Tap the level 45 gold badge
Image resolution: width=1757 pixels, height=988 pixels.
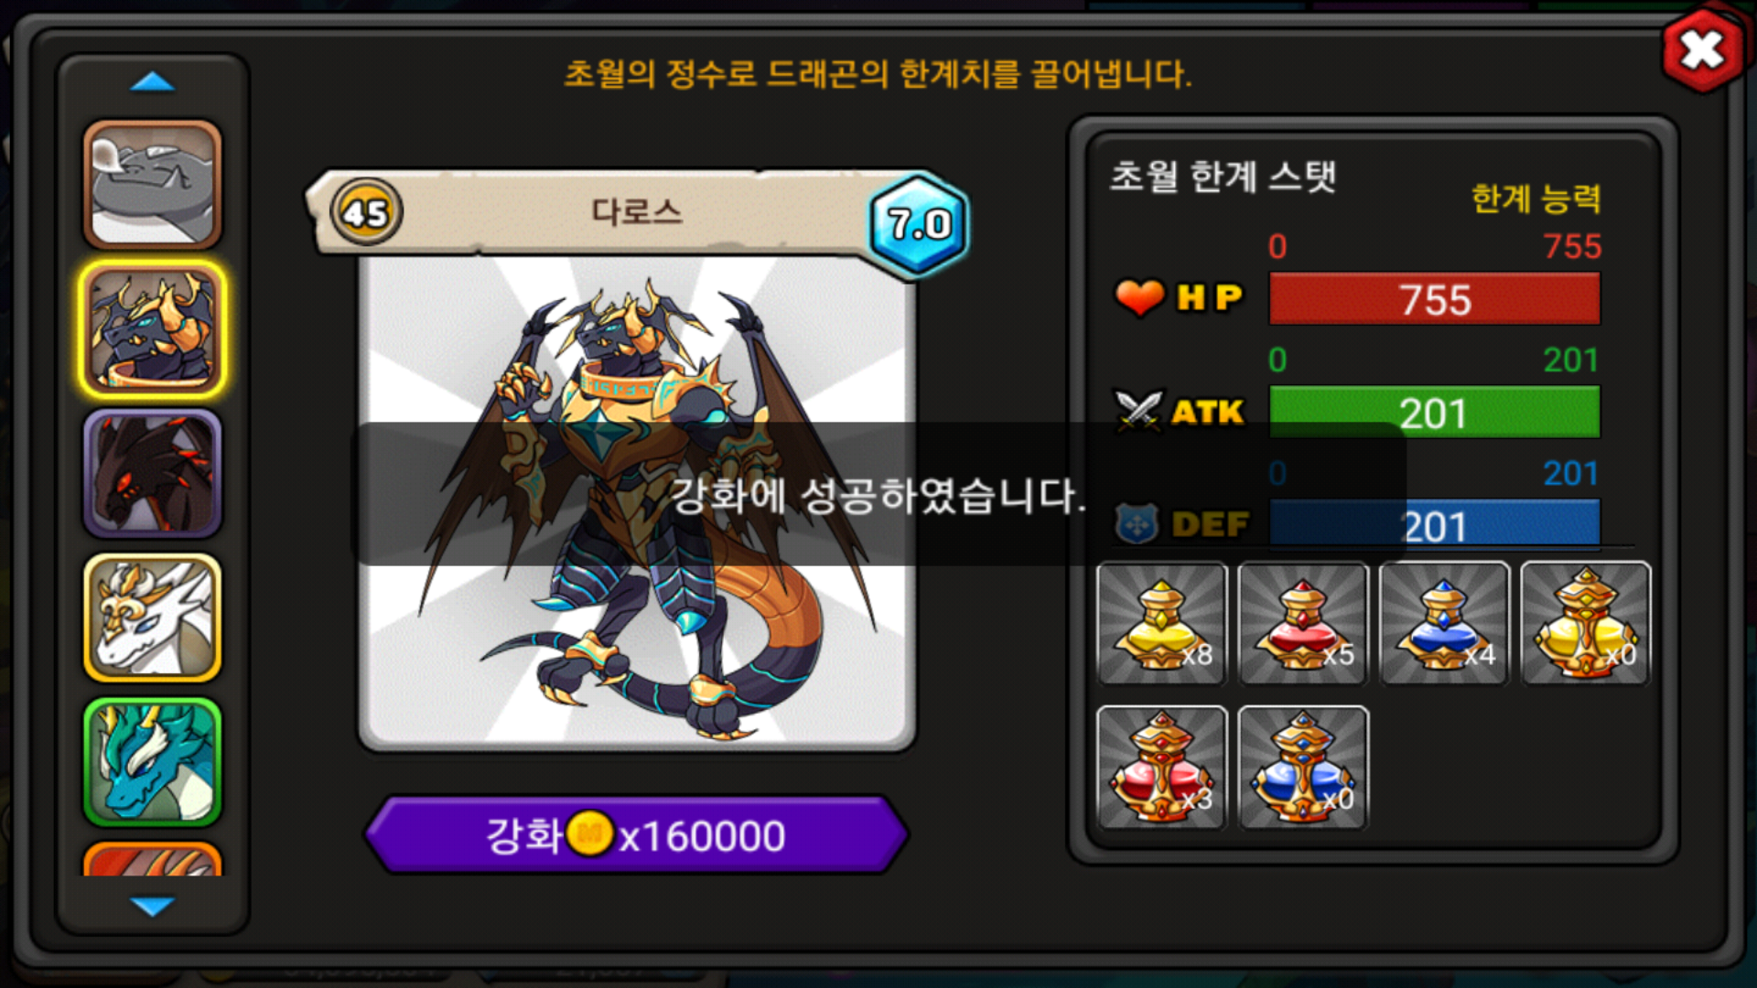[x=366, y=212]
